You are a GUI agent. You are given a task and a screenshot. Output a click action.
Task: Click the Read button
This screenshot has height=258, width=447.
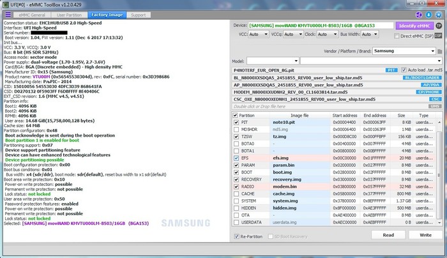tap(388, 235)
